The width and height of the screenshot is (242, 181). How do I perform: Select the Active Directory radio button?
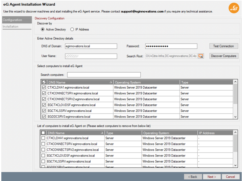tap(43, 29)
